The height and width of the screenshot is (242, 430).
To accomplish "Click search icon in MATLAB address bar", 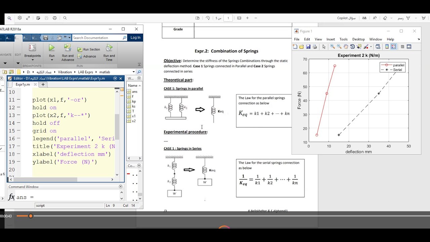I will [139, 72].
